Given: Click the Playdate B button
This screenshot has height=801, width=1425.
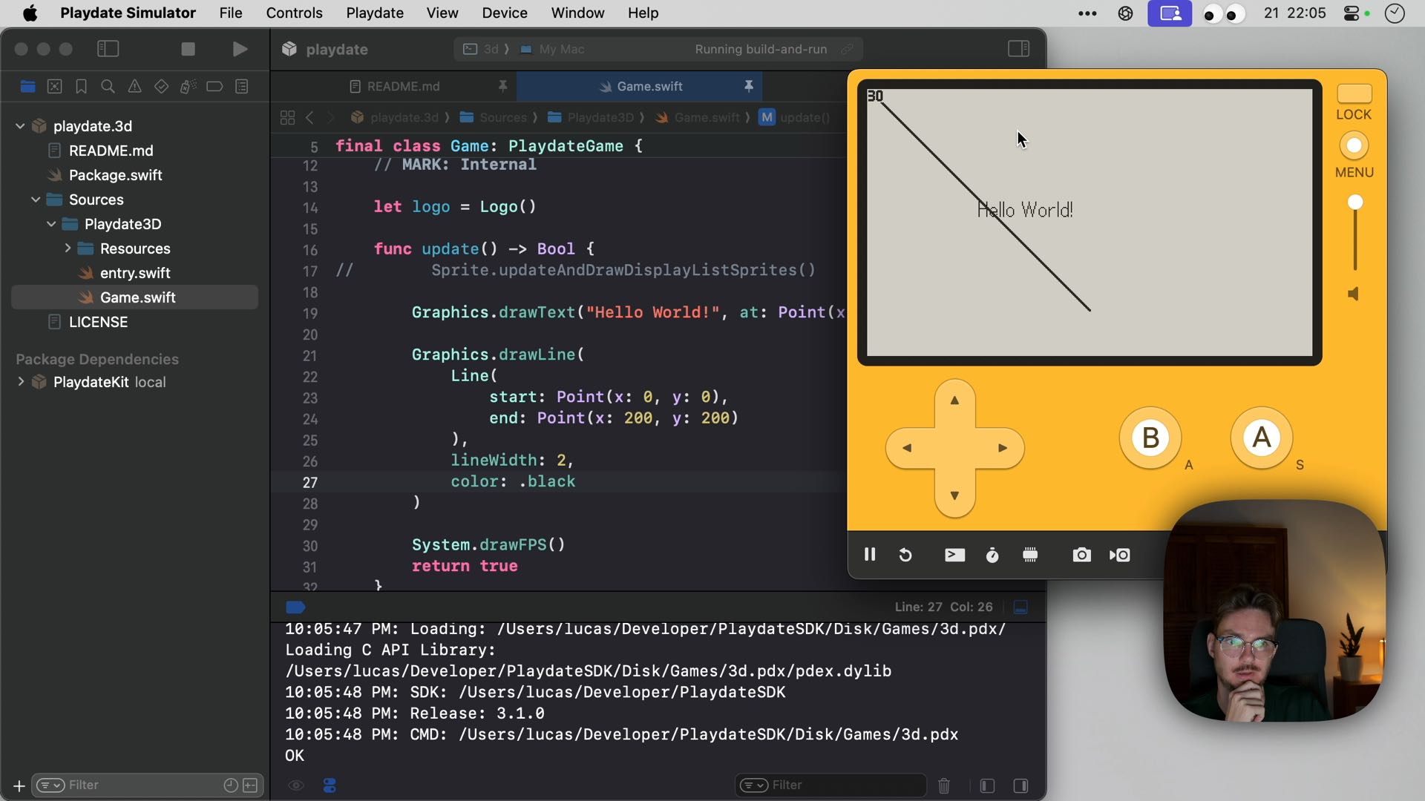Looking at the screenshot, I should pos(1150,438).
